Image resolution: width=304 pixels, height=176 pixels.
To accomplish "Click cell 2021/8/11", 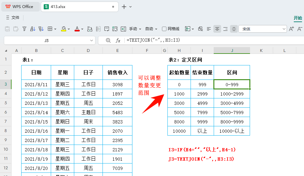I will pos(36,85).
